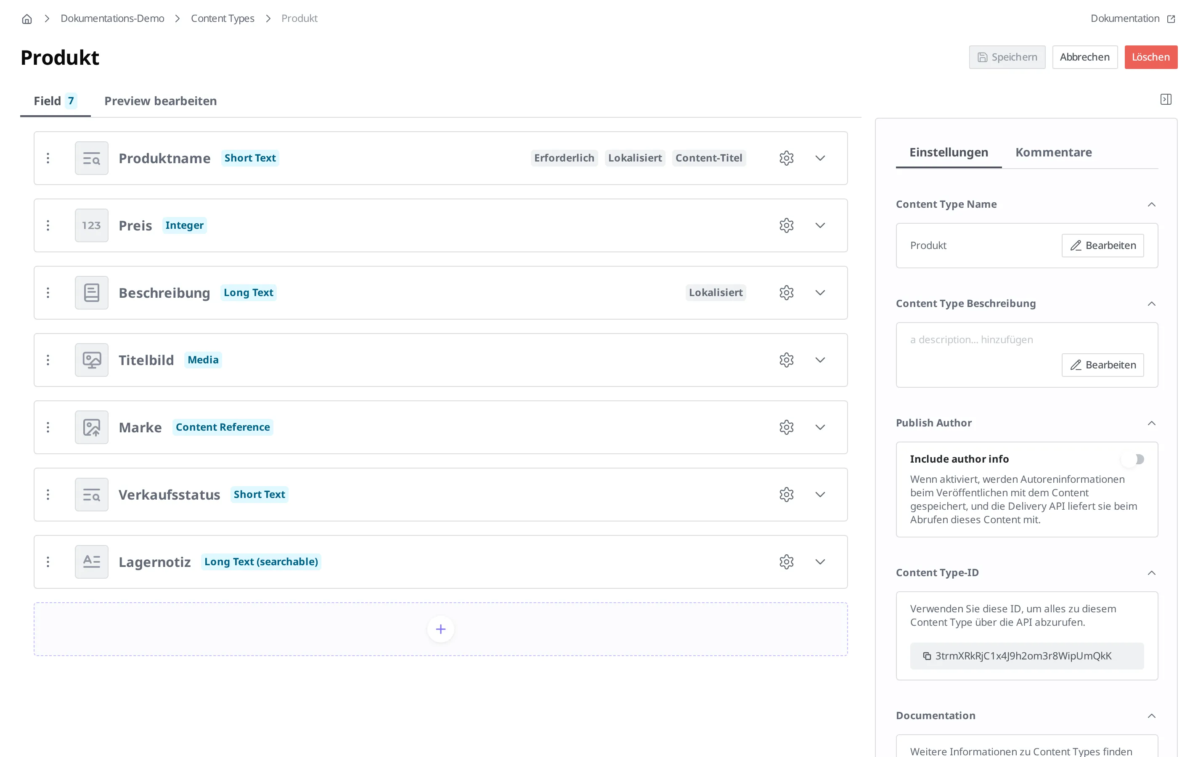Expand the Verkaufsstatus field row

tap(820, 495)
